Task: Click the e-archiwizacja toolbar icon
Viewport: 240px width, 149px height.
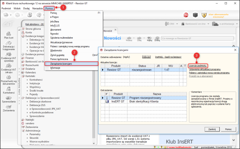Action: click(x=215, y=24)
